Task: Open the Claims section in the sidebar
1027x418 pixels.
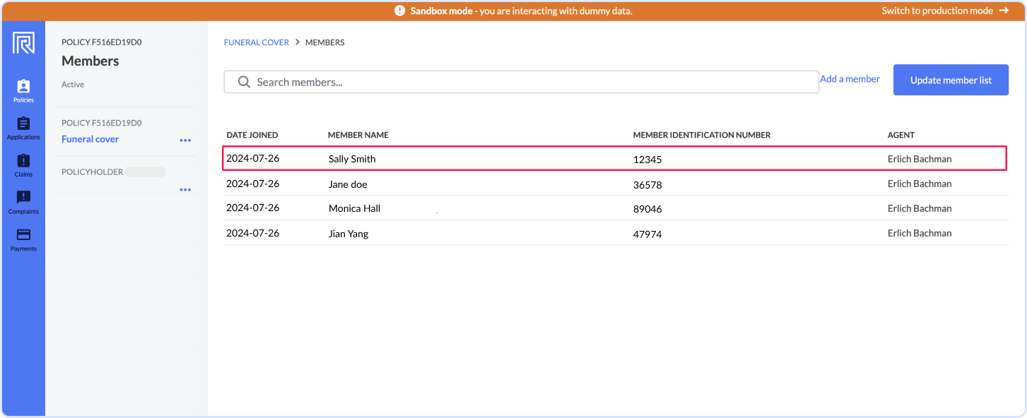Action: (x=23, y=164)
